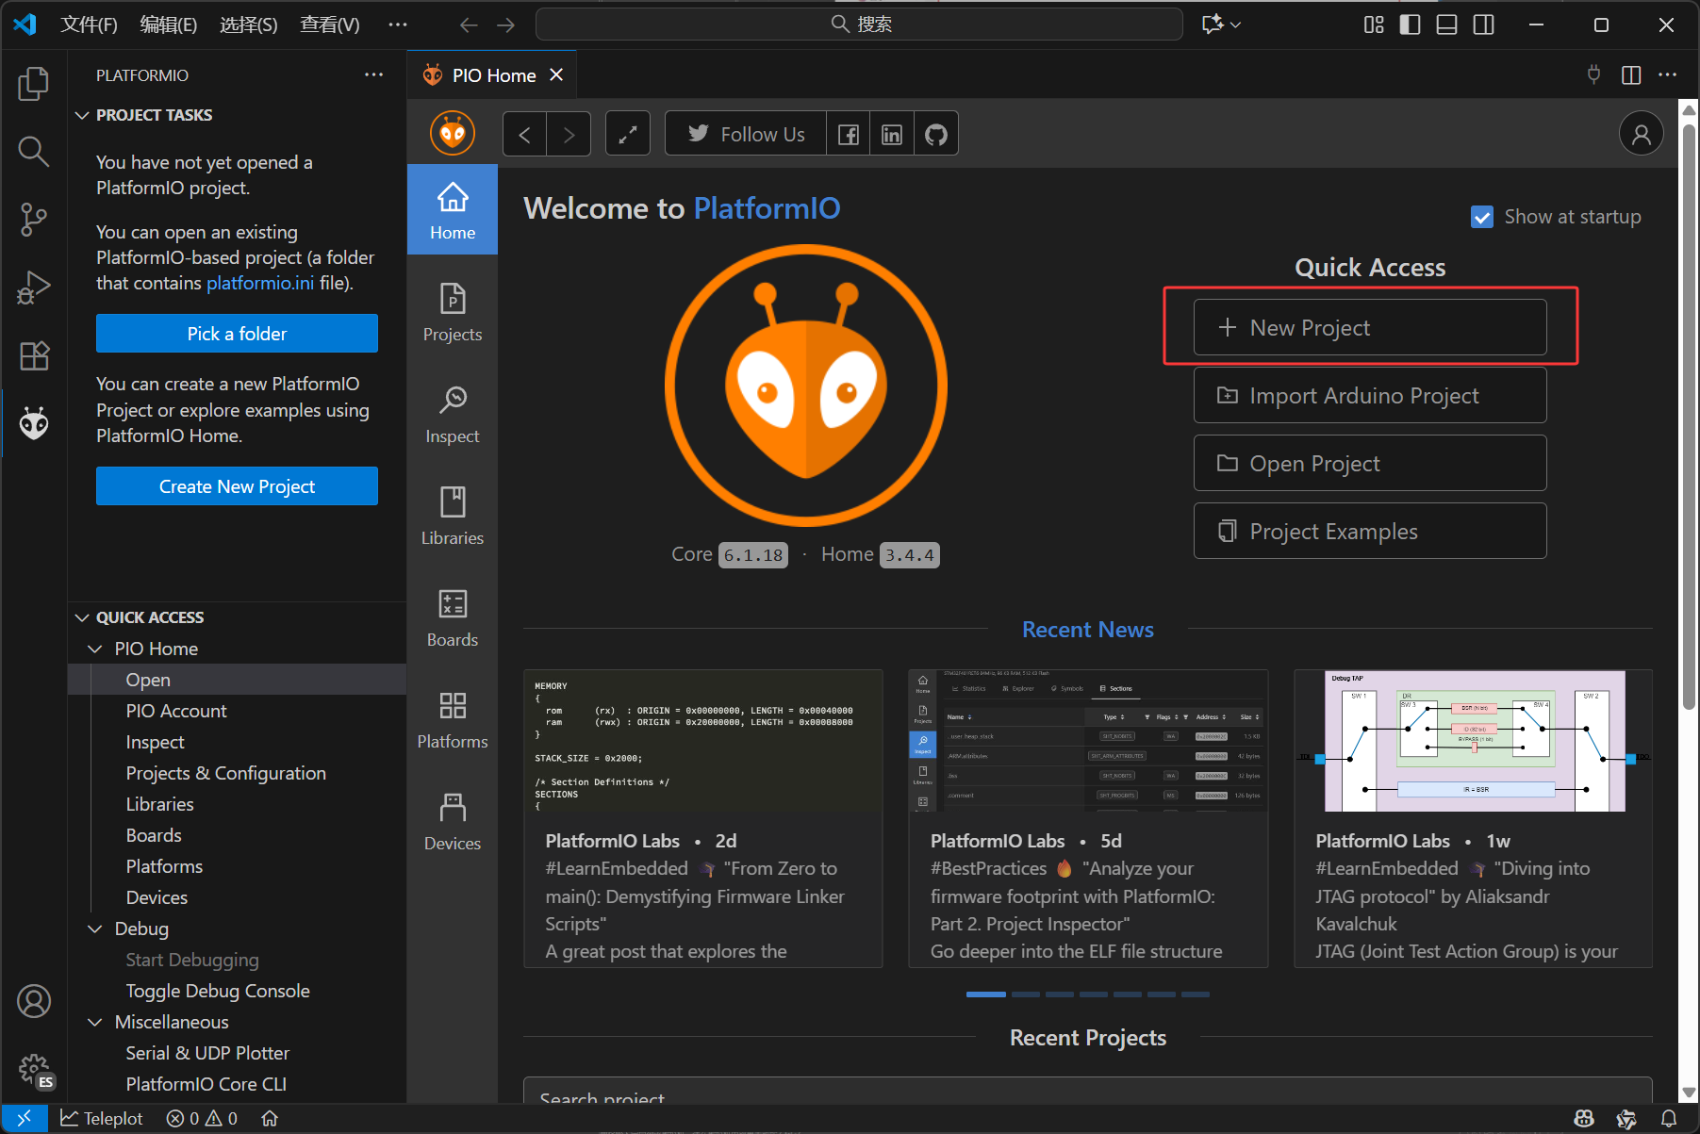
Task: Click the 搜索 command center search box
Action: 859,25
